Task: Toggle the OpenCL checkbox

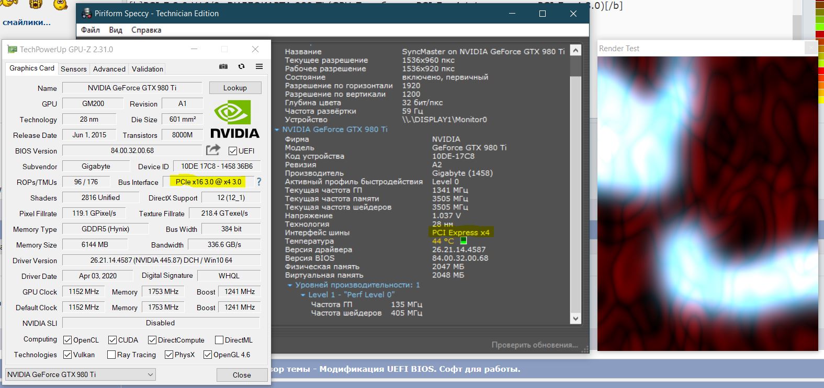Action: coord(67,340)
